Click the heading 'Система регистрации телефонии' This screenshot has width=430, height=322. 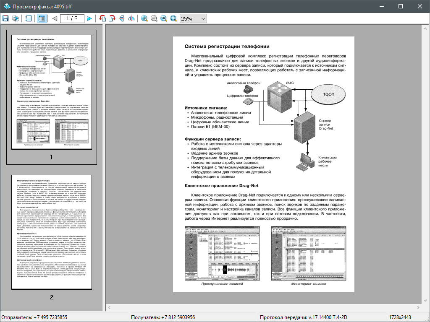tap(227, 46)
